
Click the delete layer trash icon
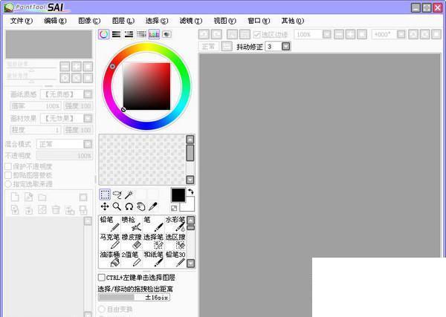[56, 210]
